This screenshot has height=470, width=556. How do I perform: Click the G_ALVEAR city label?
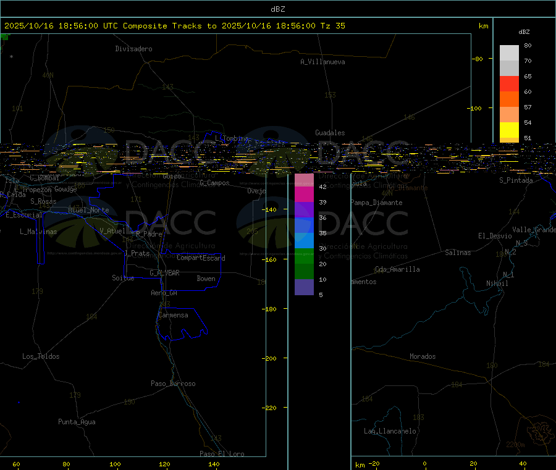click(164, 273)
